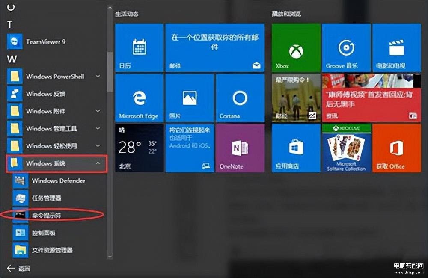Open the Calendar (日历) tile
428x278 pixels.
click(139, 47)
